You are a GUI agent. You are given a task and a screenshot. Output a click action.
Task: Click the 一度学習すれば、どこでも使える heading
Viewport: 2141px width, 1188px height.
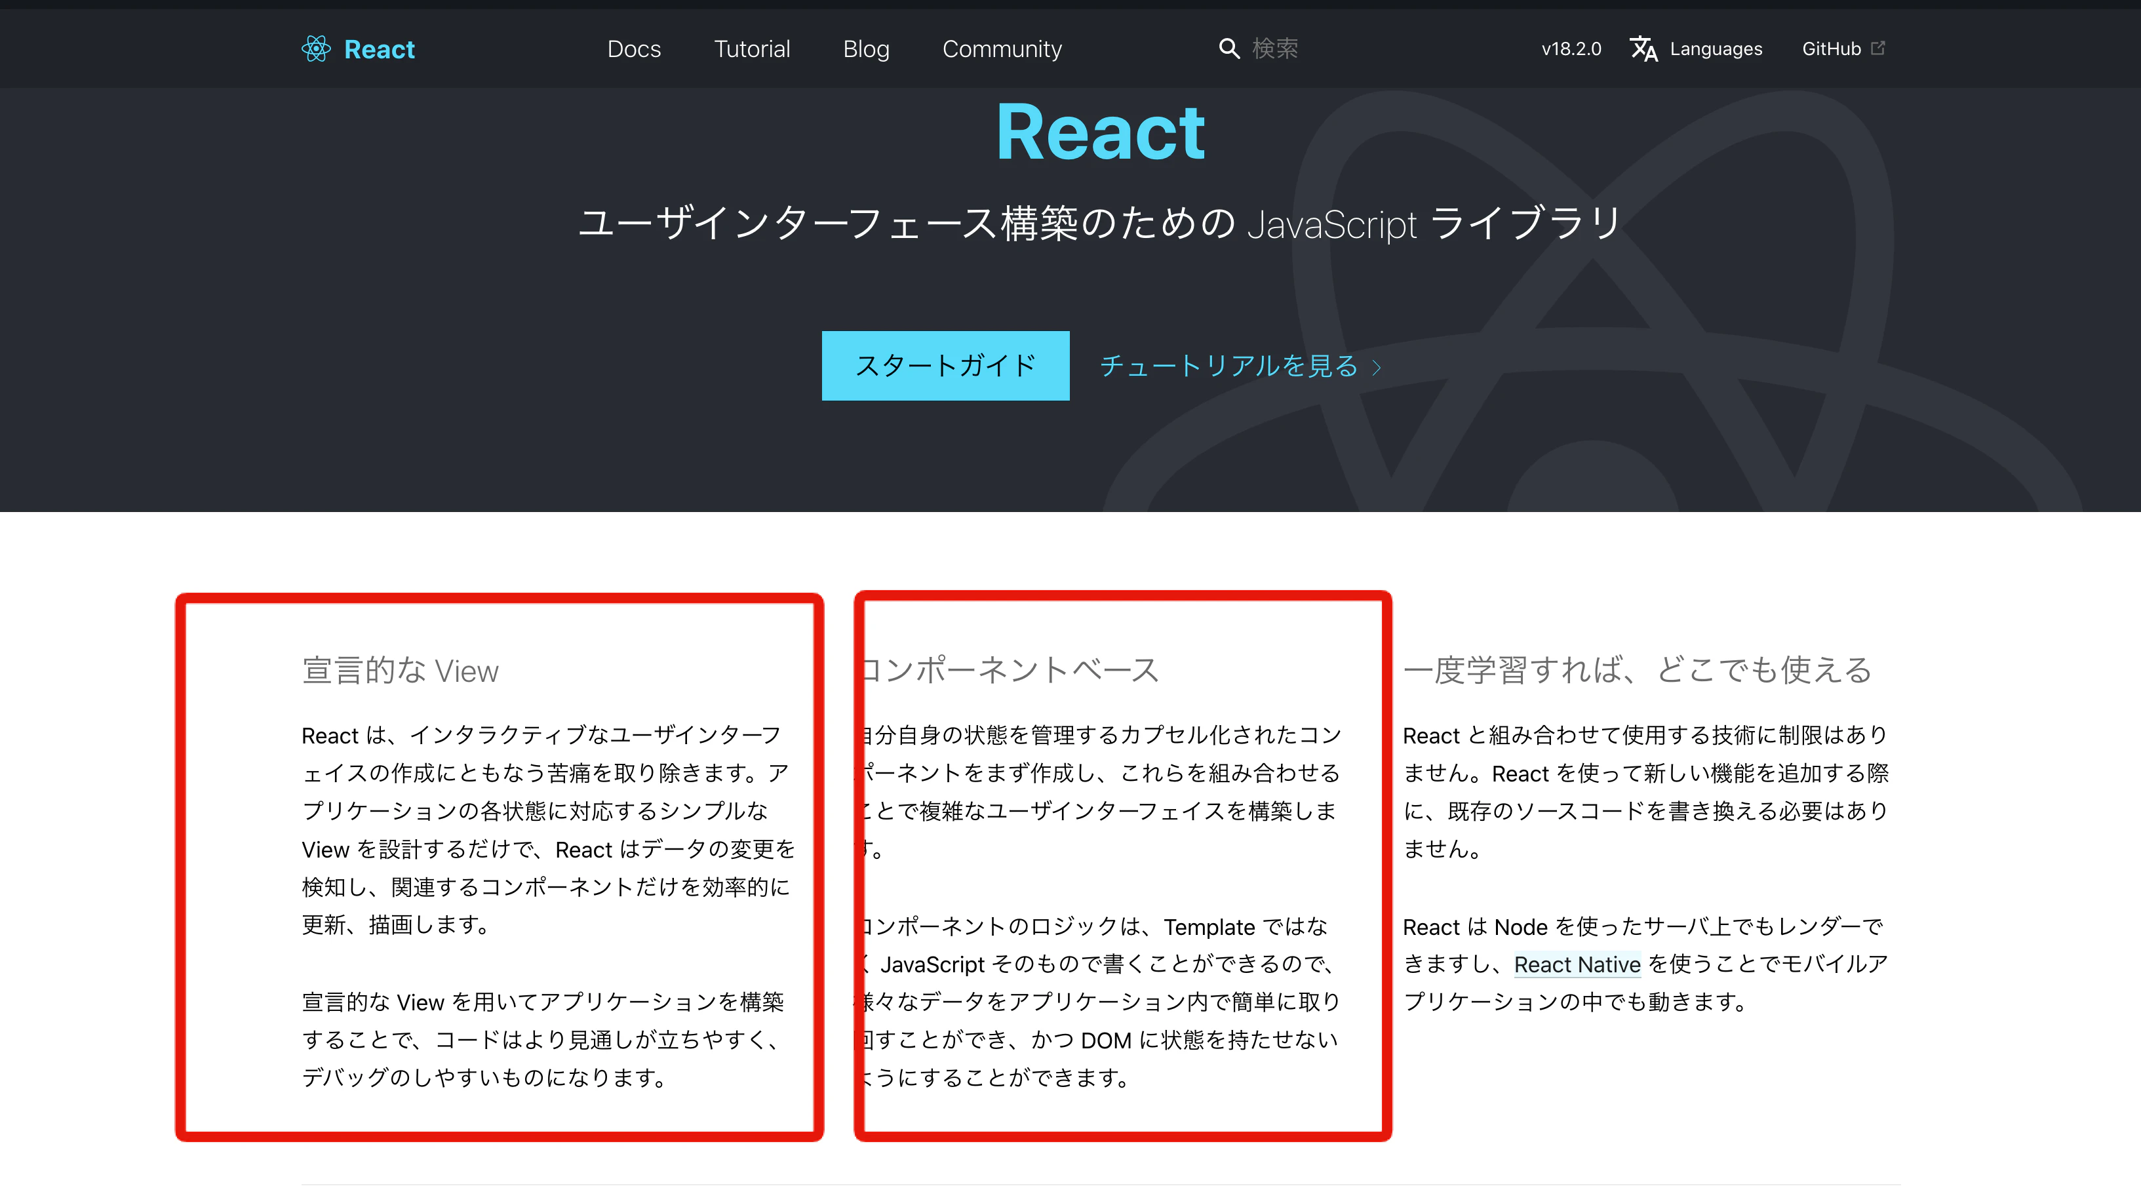(x=1638, y=670)
